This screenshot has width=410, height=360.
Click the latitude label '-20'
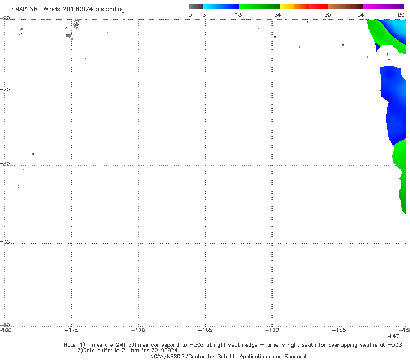pyautogui.click(x=5, y=18)
